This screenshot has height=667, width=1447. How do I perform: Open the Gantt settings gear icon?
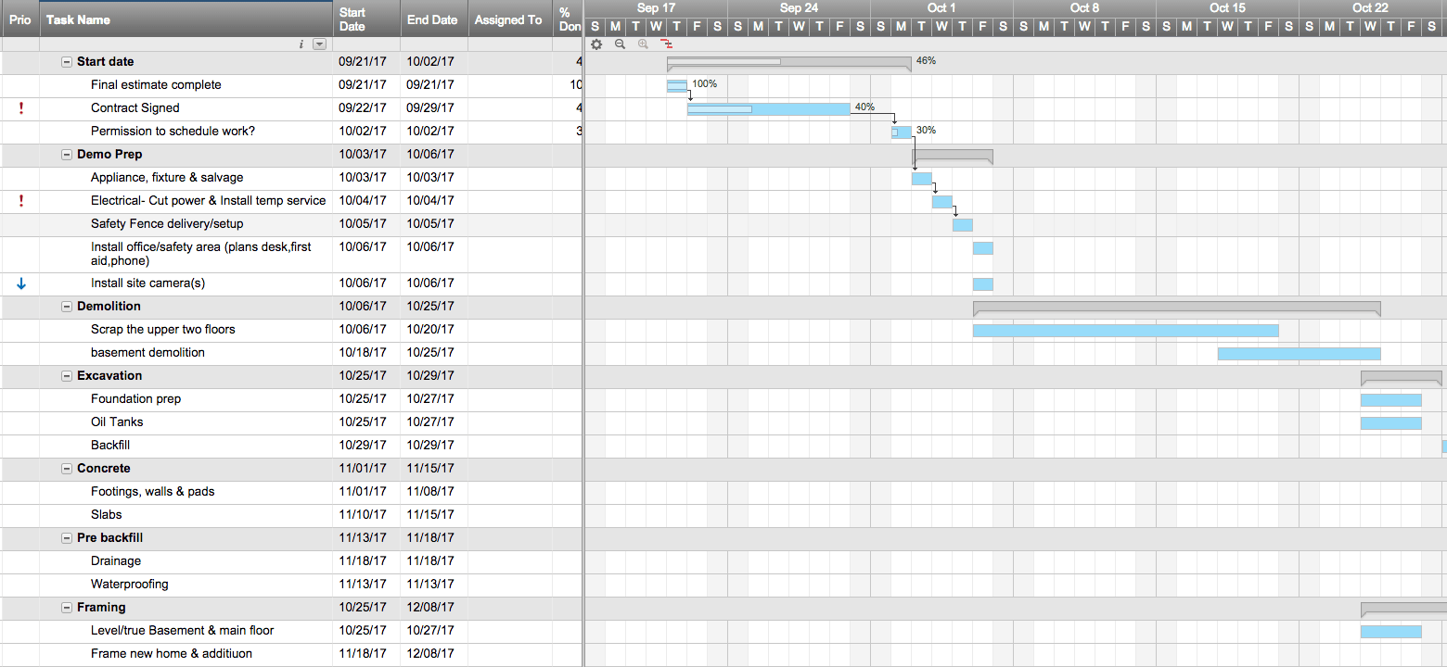[x=596, y=44]
